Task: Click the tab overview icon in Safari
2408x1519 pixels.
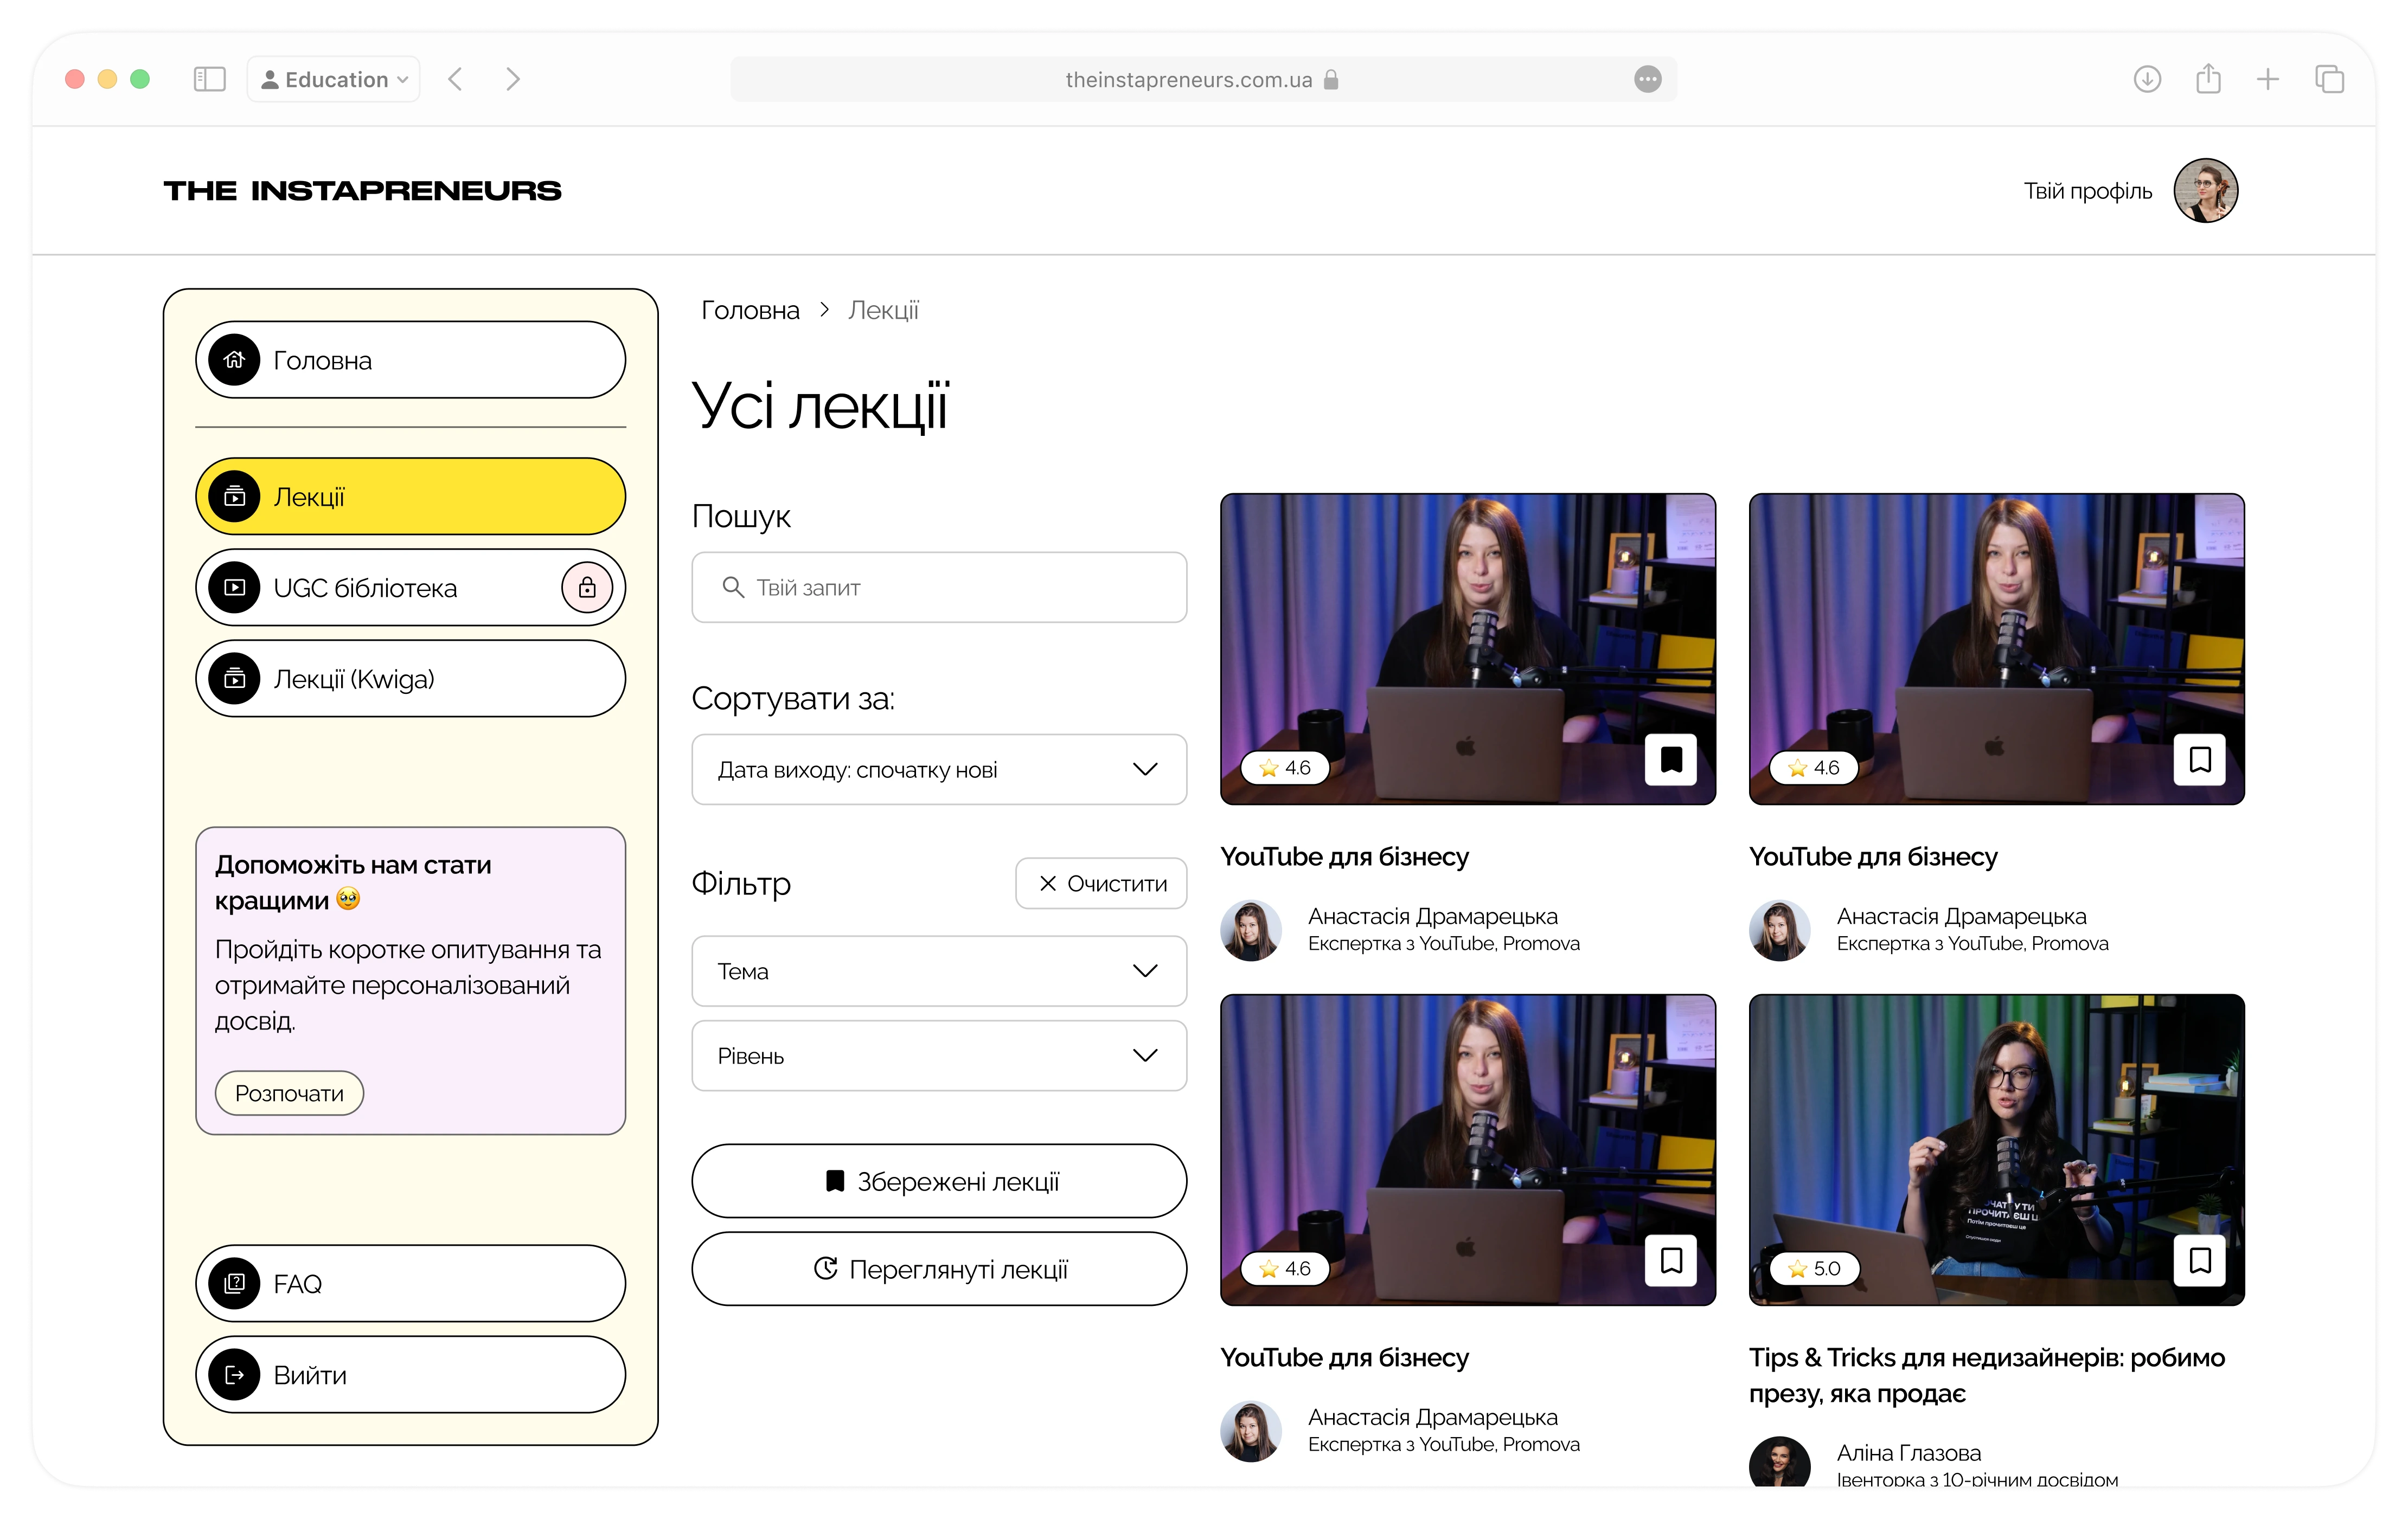Action: click(x=2329, y=79)
